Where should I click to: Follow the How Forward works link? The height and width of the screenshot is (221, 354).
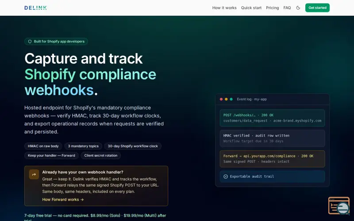(x=63, y=200)
